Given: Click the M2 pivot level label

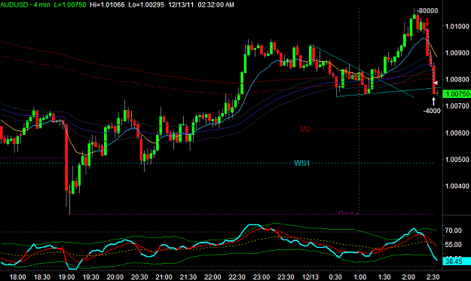Looking at the screenshot, I should tap(305, 129).
